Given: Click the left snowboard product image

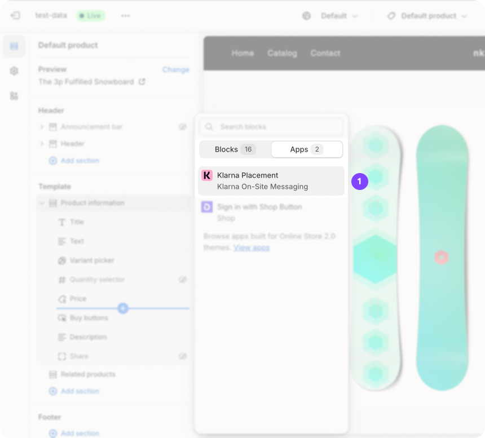Looking at the screenshot, I should pos(376,258).
